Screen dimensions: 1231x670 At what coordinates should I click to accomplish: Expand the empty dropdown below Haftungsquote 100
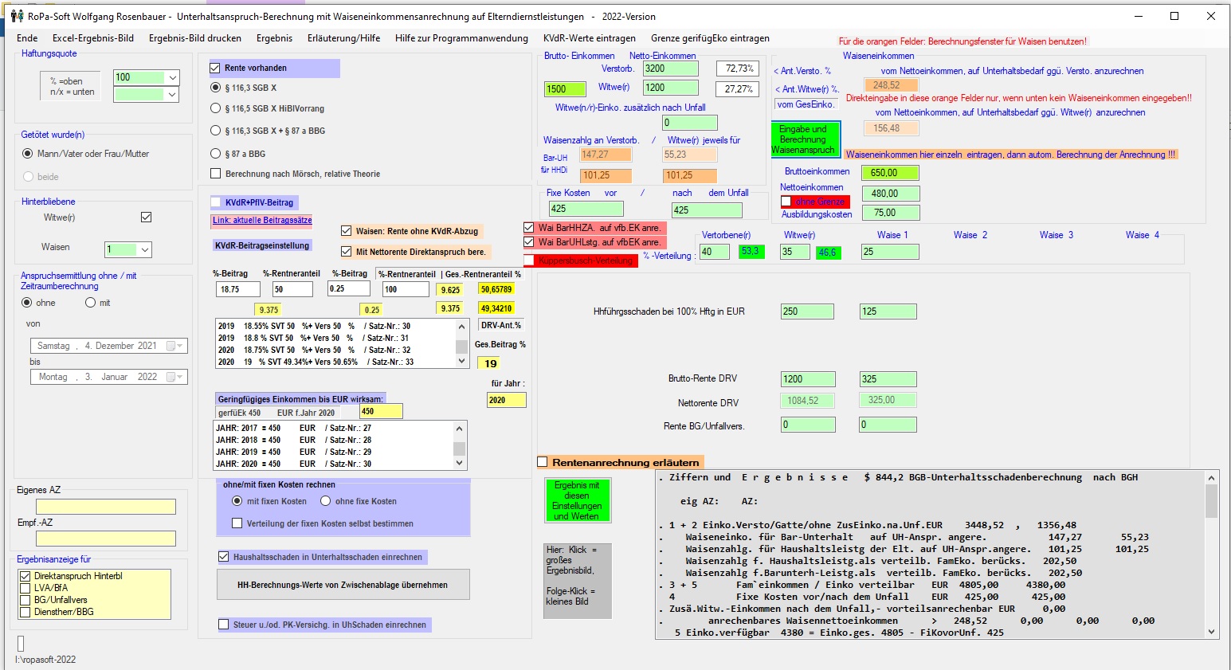click(172, 94)
